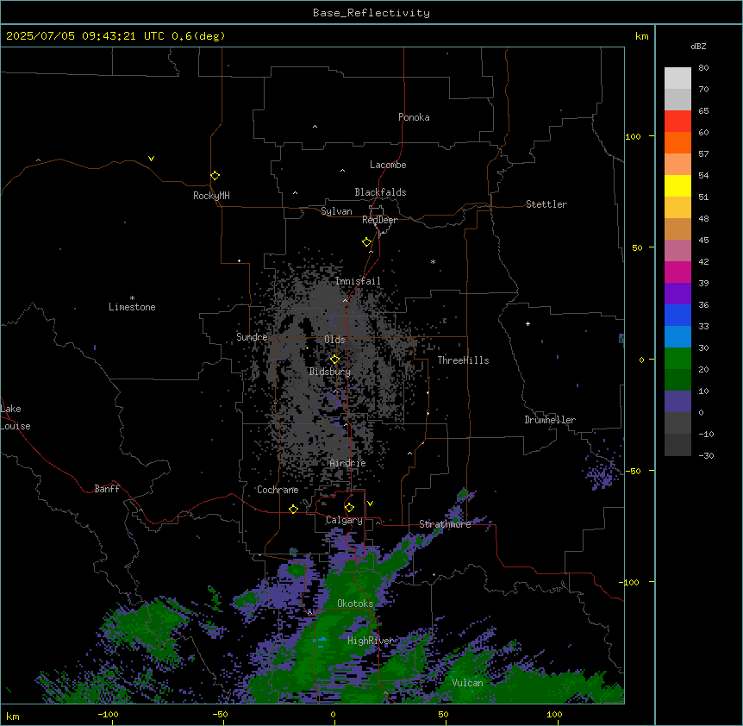
Task: Click the HighRiver city label
Action: 371,641
